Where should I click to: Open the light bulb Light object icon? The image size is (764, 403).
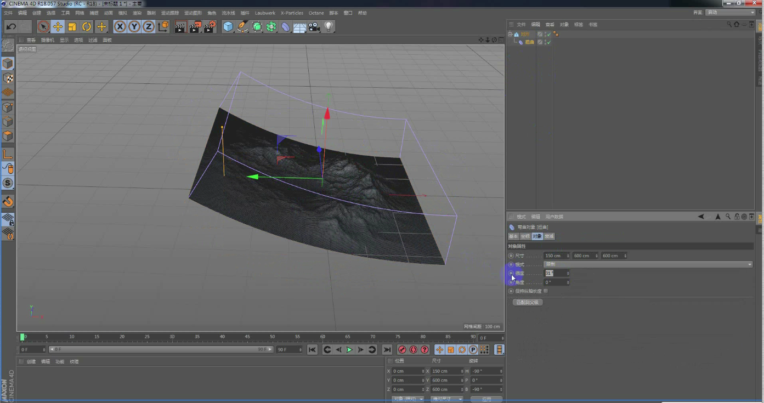tap(329, 27)
